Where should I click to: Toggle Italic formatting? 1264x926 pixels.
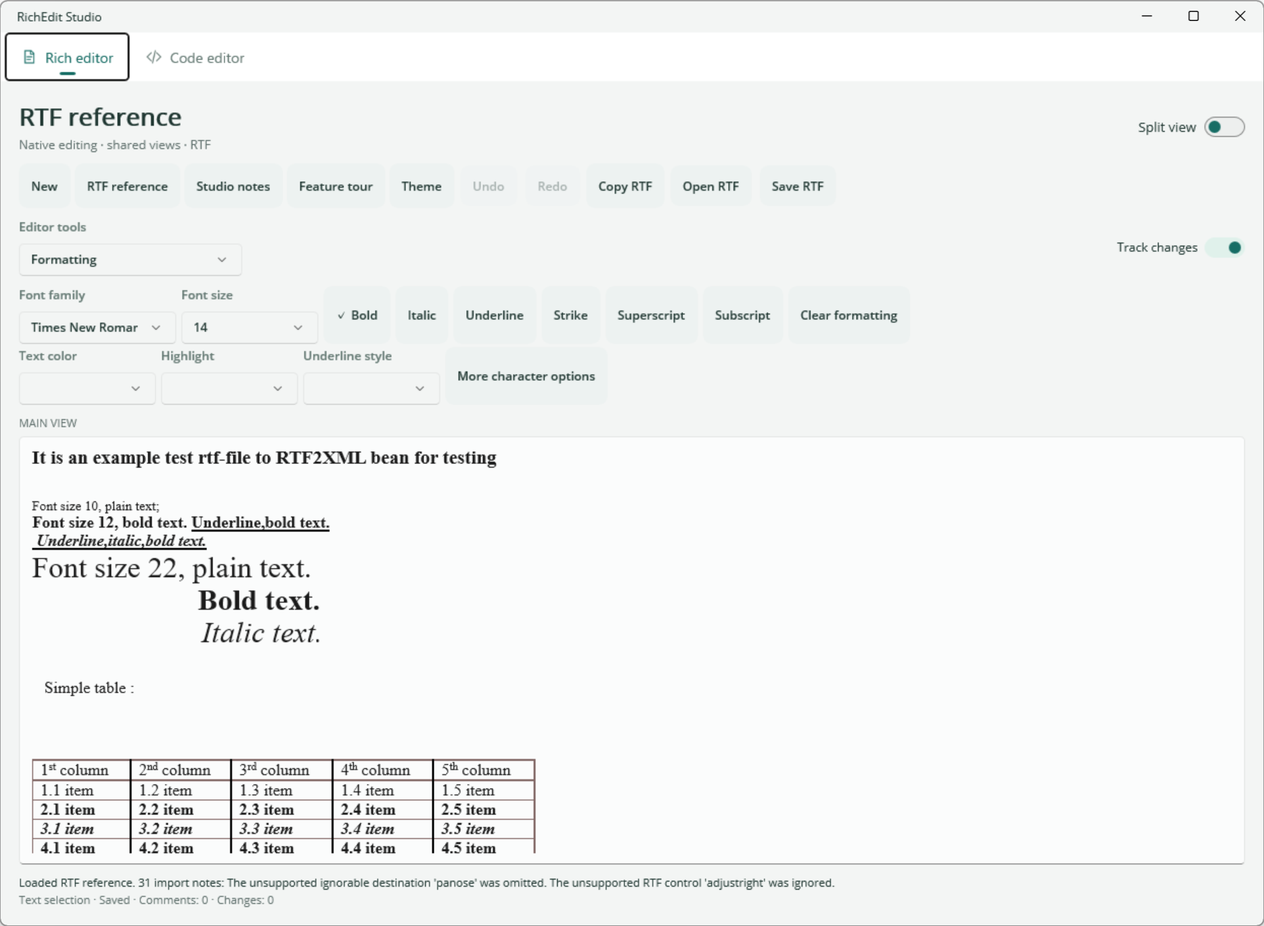tap(422, 315)
